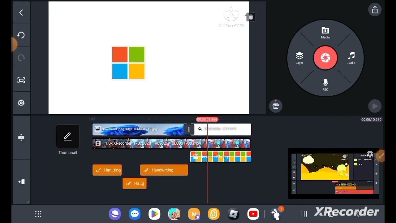The width and height of the screenshot is (396, 223).
Task: Open the Toca Life game icon
Action: [174, 214]
